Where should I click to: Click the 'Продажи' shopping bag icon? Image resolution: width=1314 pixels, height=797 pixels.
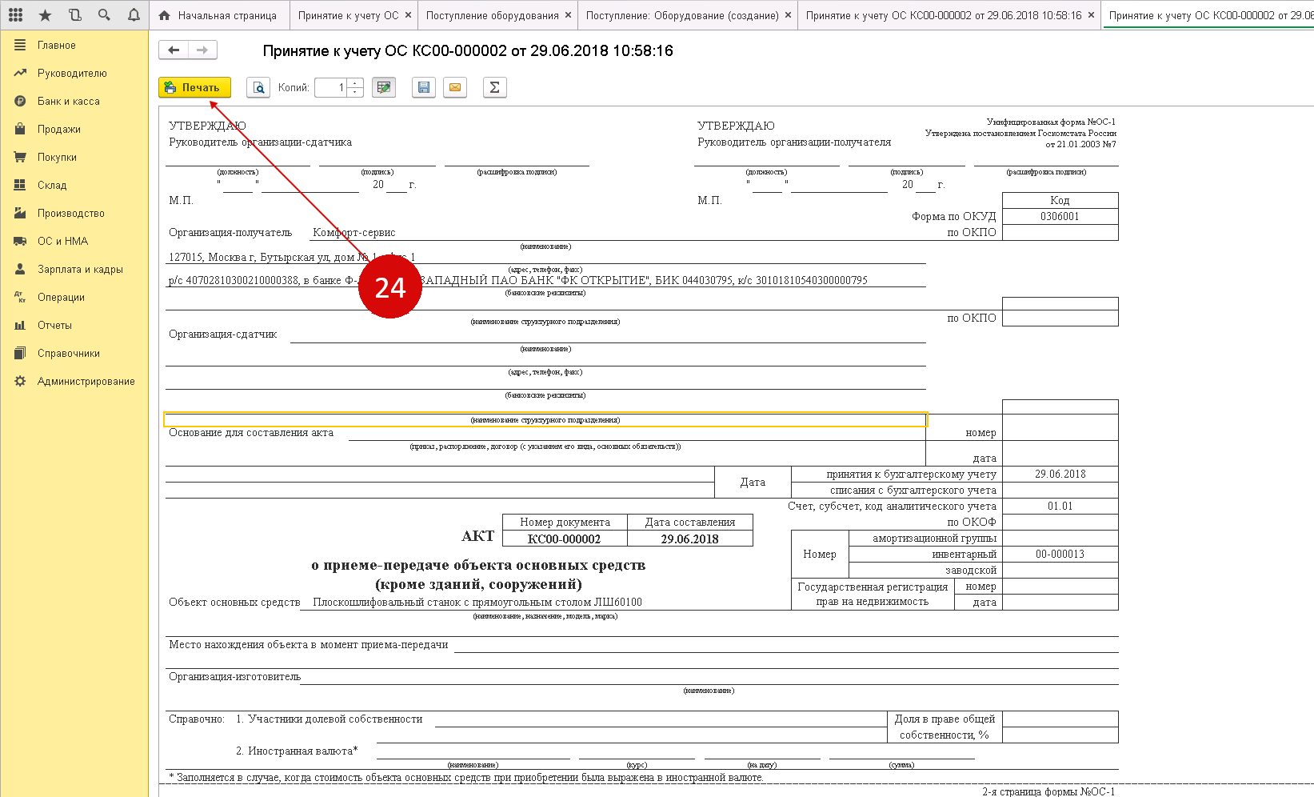20,129
